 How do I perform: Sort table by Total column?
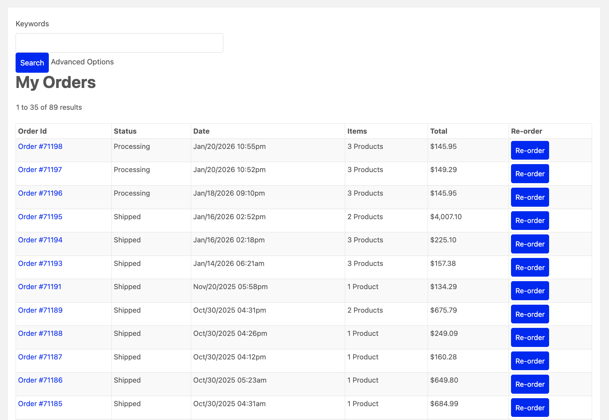click(x=439, y=131)
